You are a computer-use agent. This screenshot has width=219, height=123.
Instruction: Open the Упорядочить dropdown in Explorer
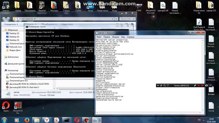[x=11, y=24]
